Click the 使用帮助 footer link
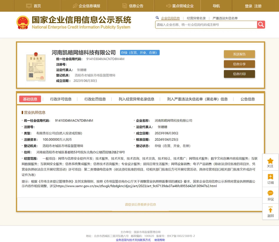The width and height of the screenshot is (279, 242). (160, 240)
